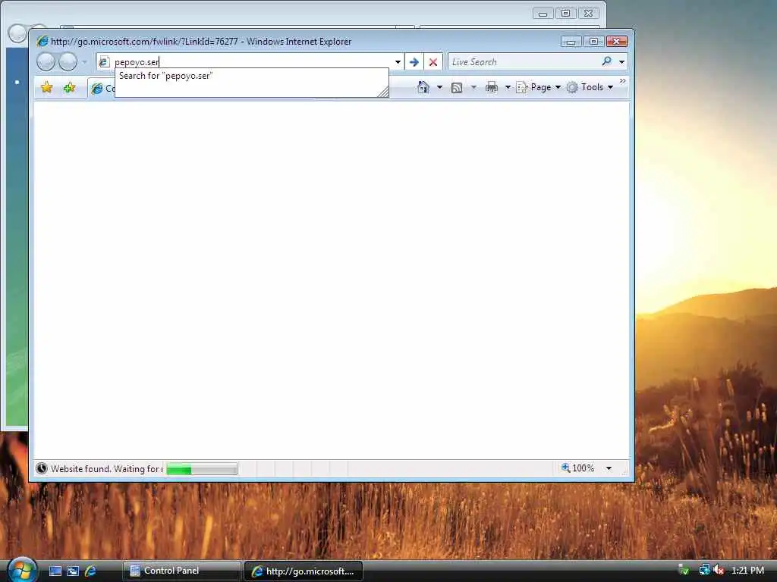This screenshot has height=582, width=777.
Task: Expand the Feeds dropdown arrow
Action: (473, 87)
